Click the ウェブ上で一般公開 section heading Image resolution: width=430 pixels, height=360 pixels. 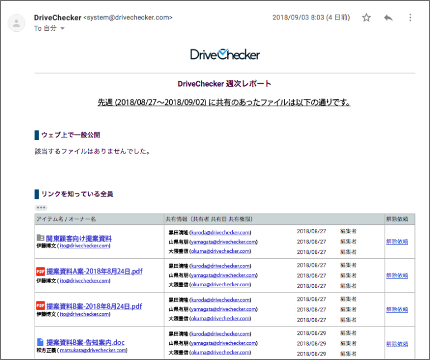[70, 135]
